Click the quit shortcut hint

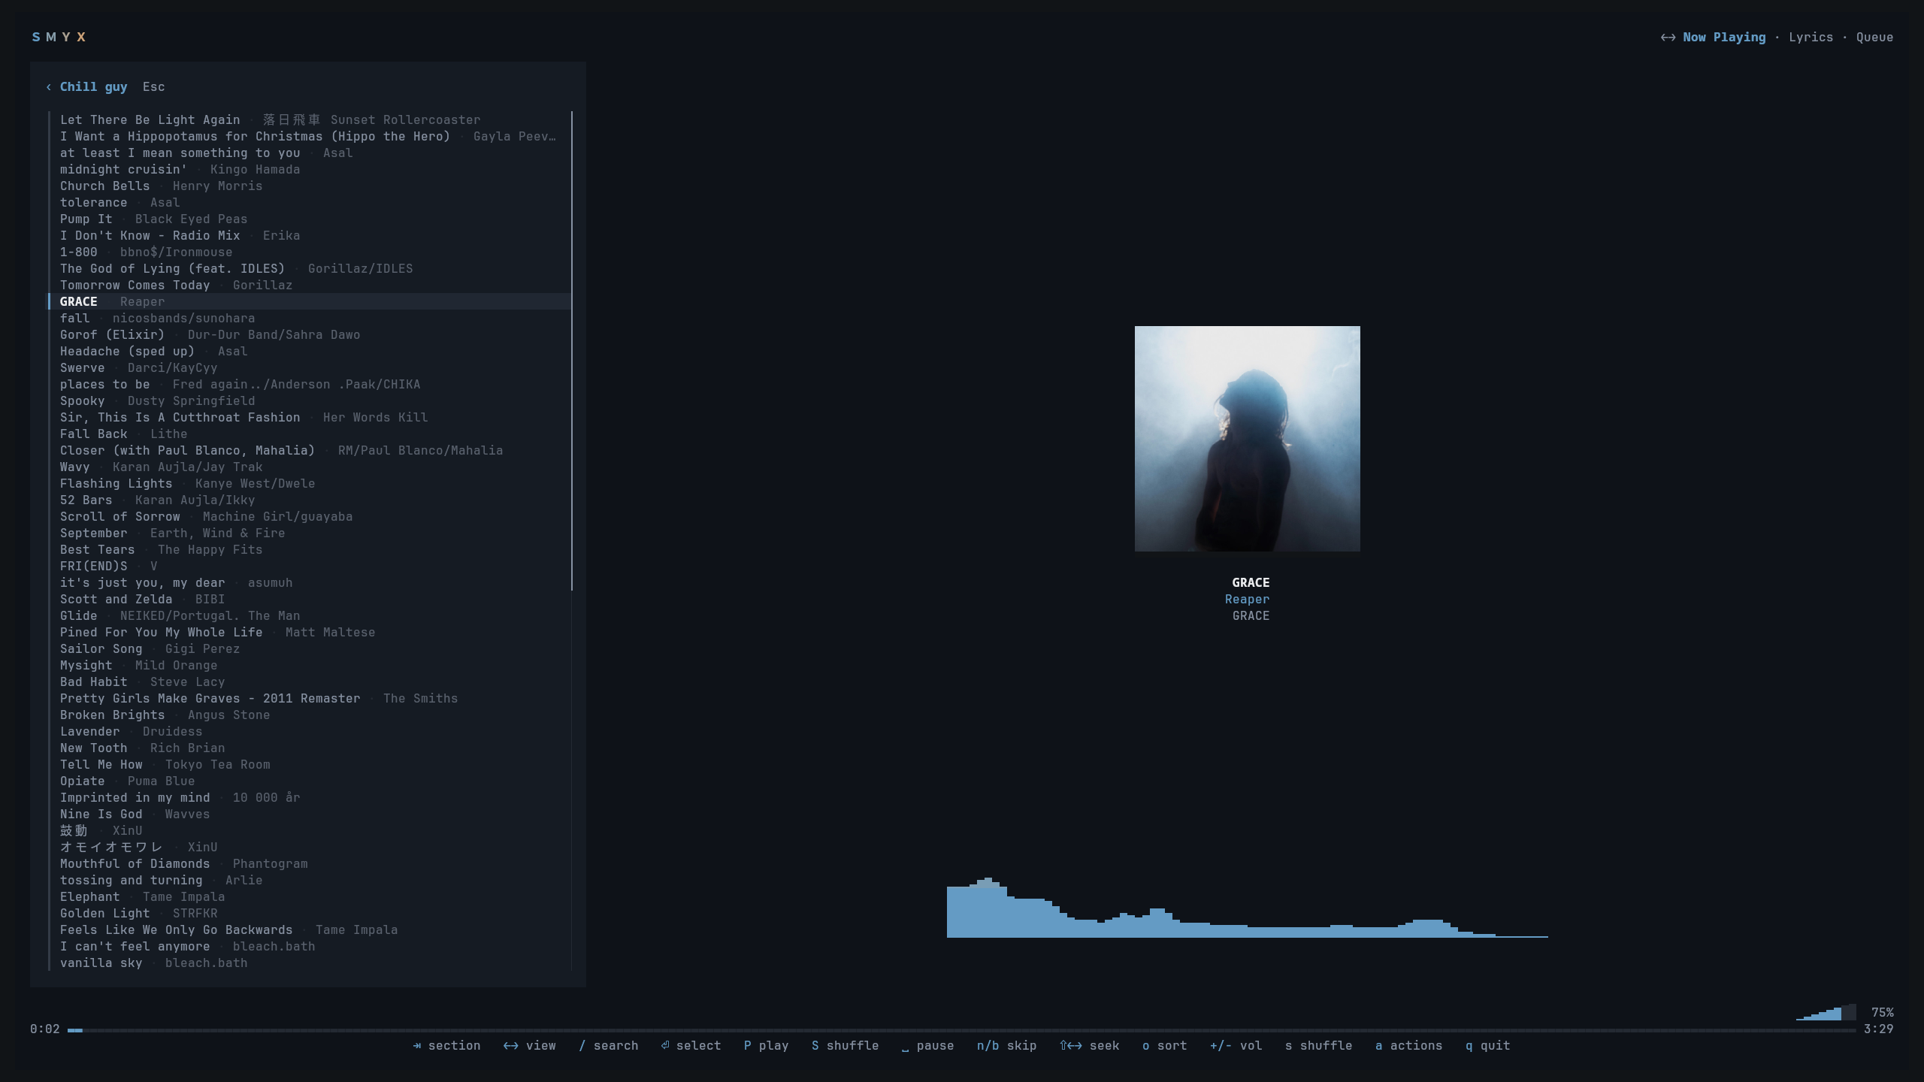click(x=1487, y=1046)
